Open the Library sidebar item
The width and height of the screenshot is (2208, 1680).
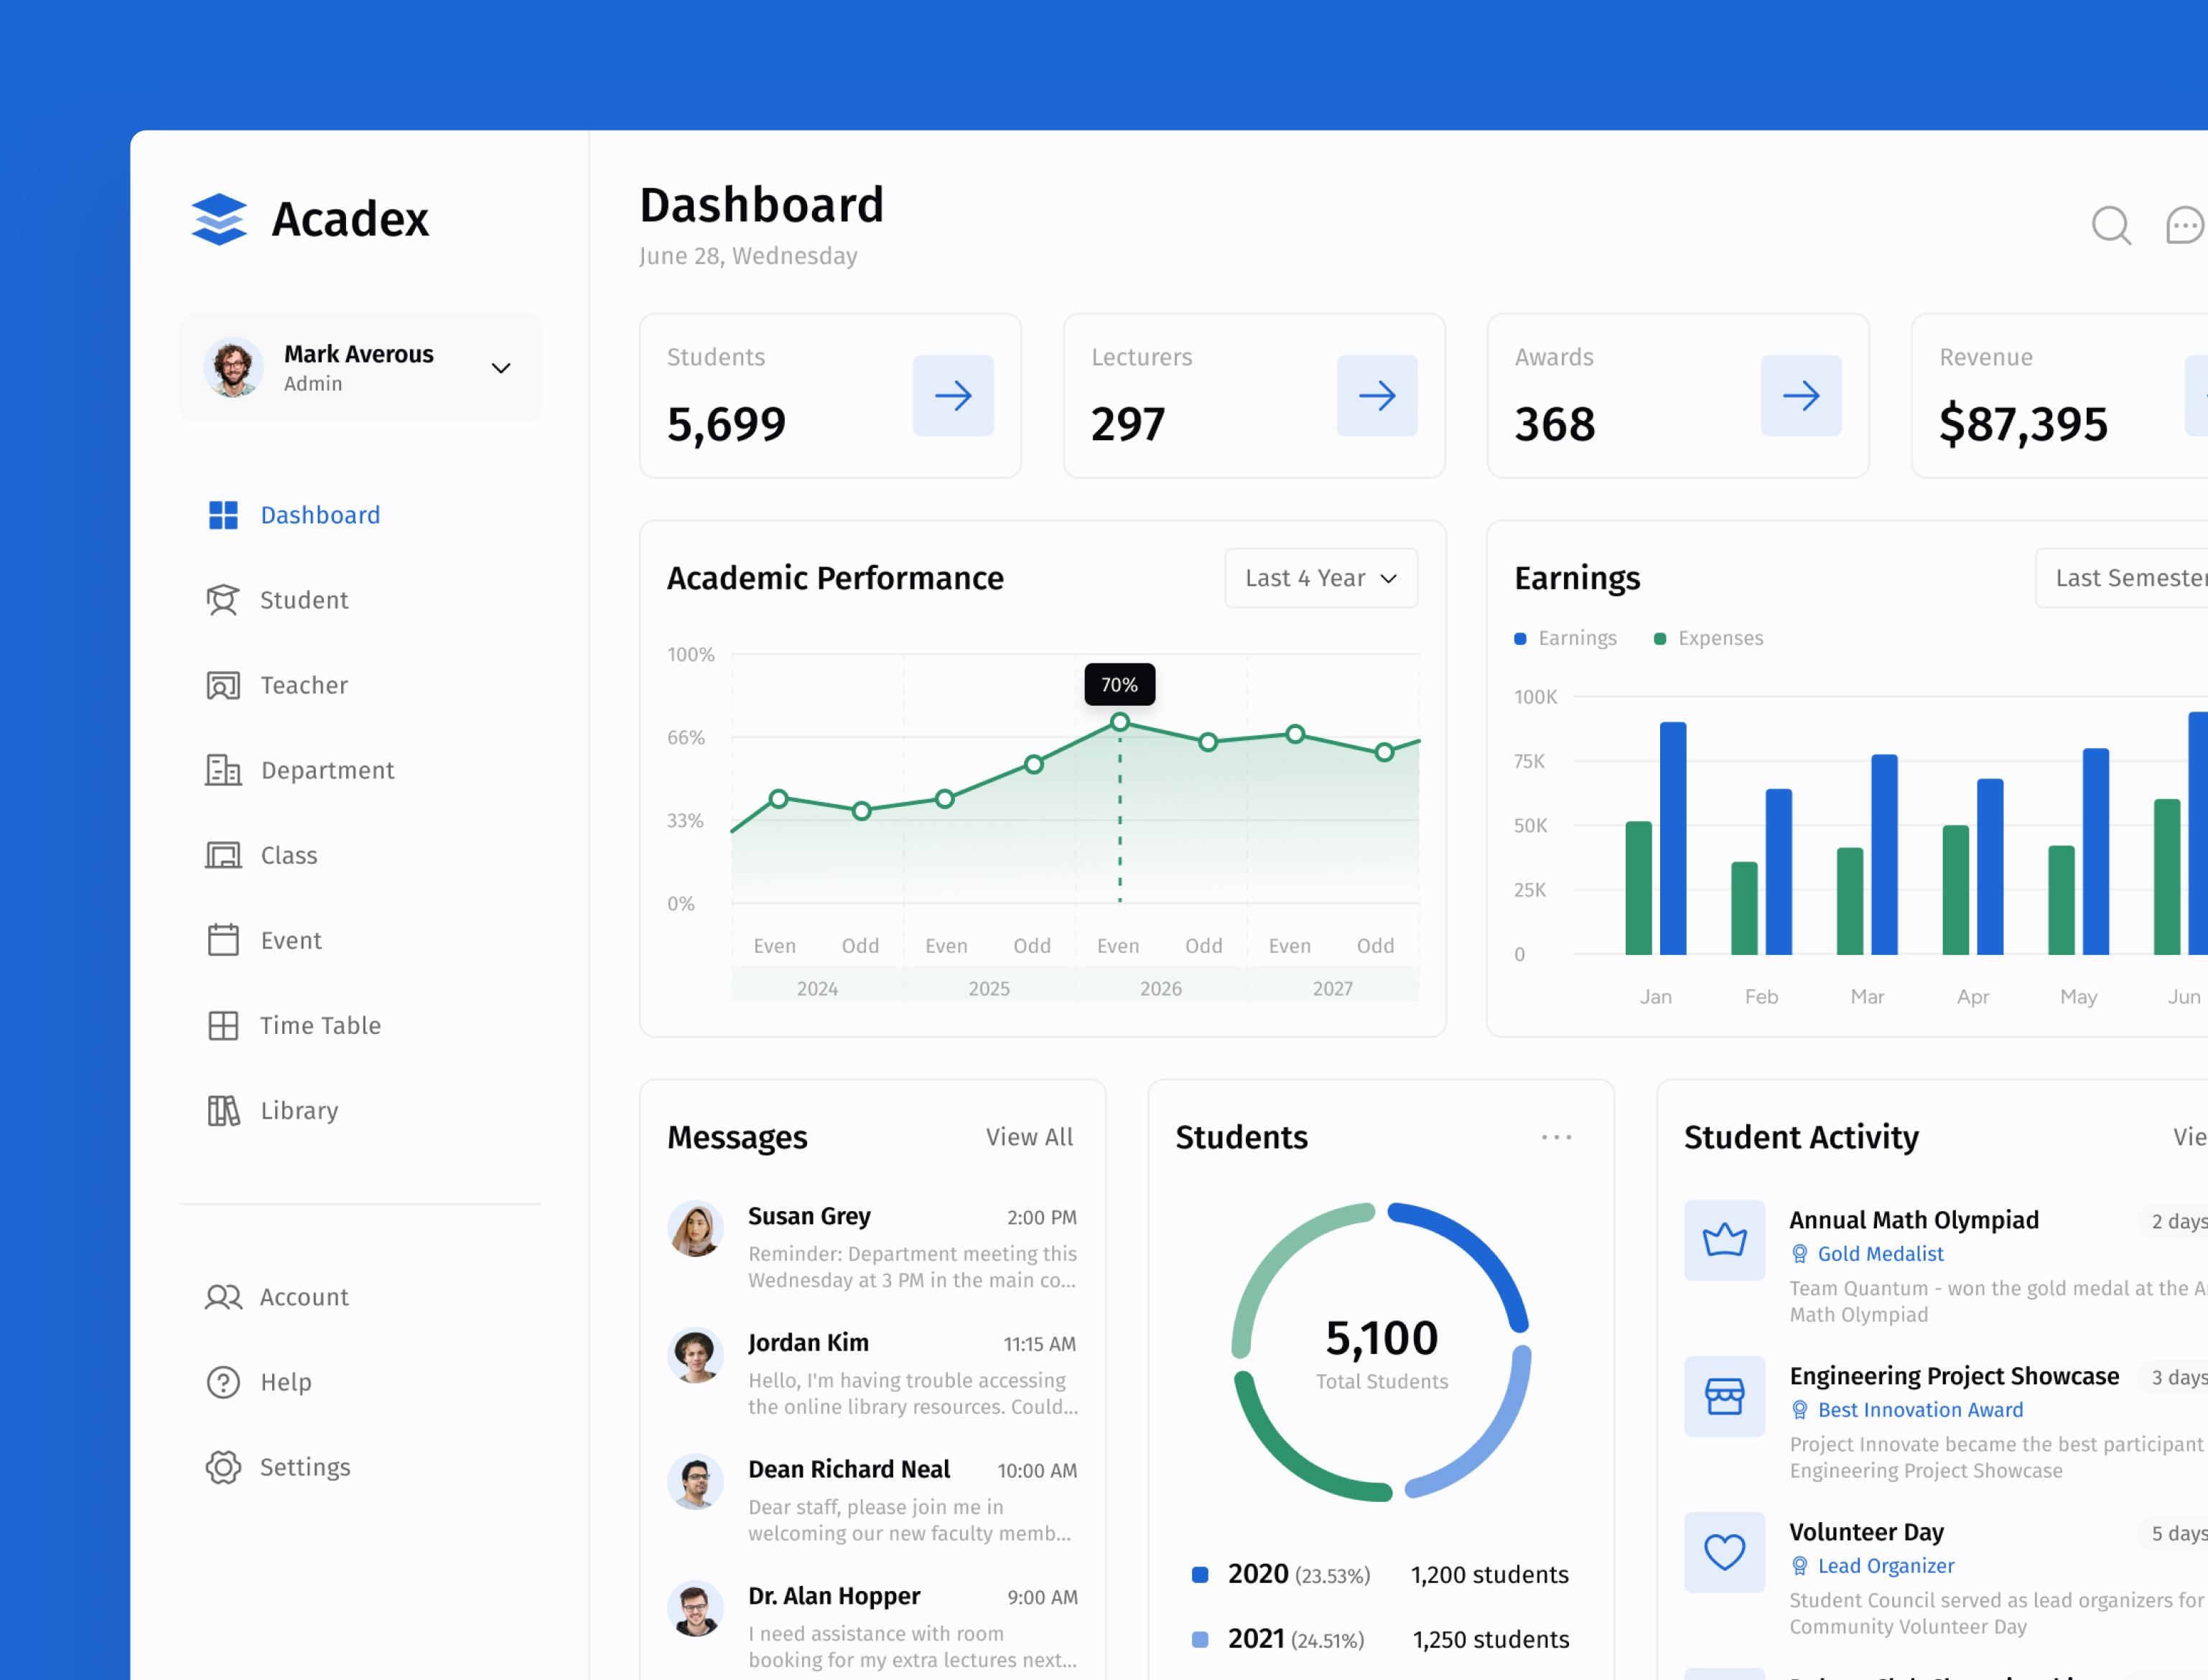click(298, 1110)
